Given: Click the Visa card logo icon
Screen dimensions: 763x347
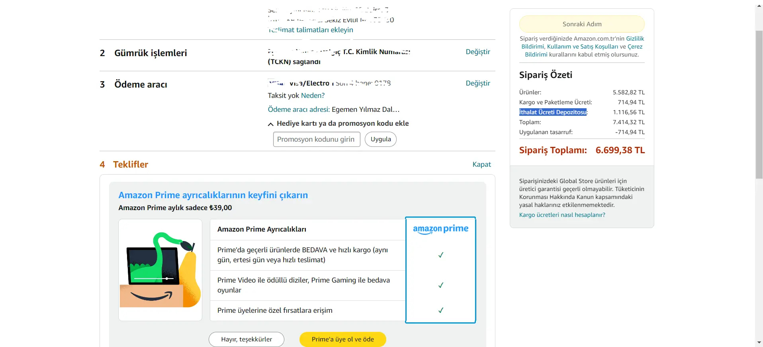Looking at the screenshot, I should point(276,83).
